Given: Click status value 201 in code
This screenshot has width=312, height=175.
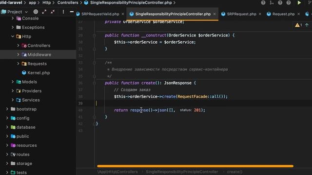Looking at the screenshot, I should (x=197, y=110).
